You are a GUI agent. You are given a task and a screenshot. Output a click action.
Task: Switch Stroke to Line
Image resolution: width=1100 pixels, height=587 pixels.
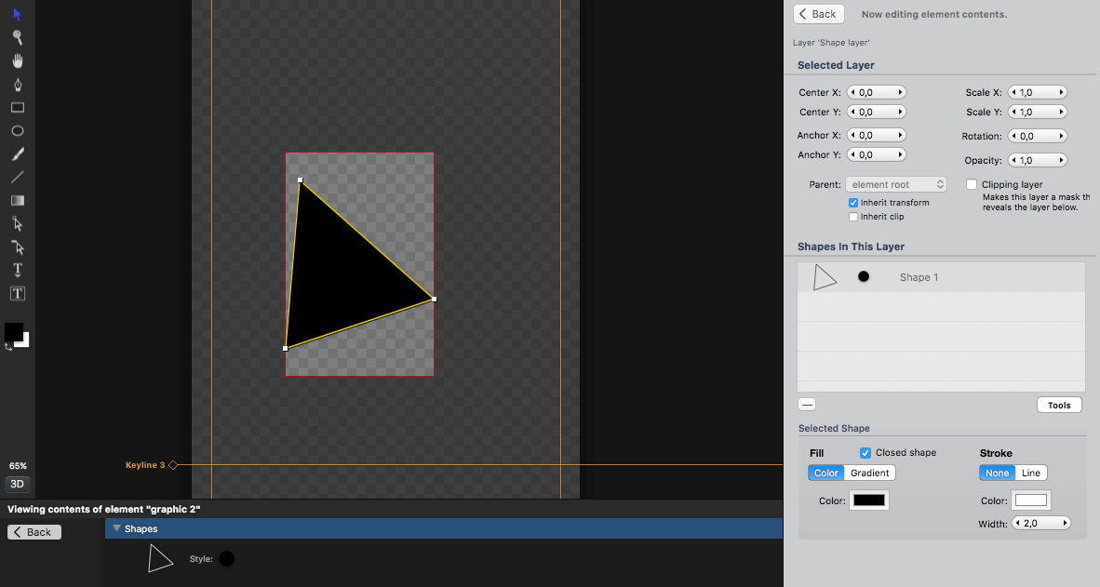pyautogui.click(x=1030, y=473)
